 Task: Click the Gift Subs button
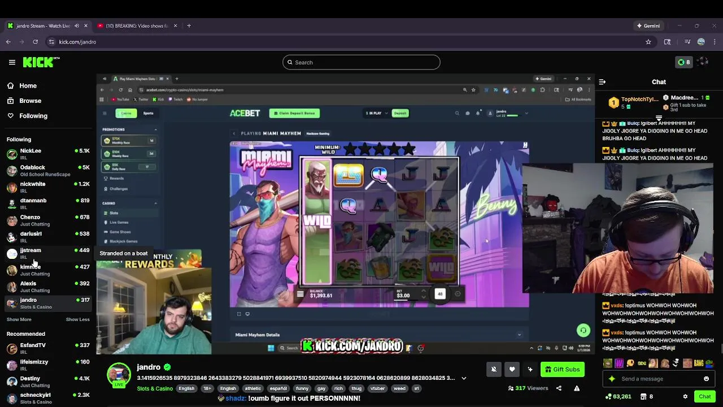(x=562, y=369)
